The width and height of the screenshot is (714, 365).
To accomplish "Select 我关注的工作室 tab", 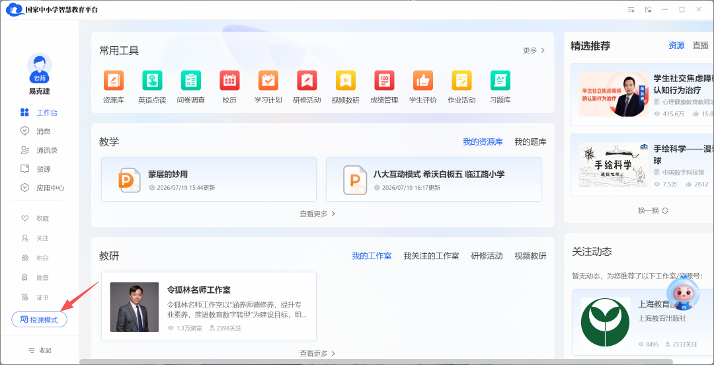I will [431, 256].
